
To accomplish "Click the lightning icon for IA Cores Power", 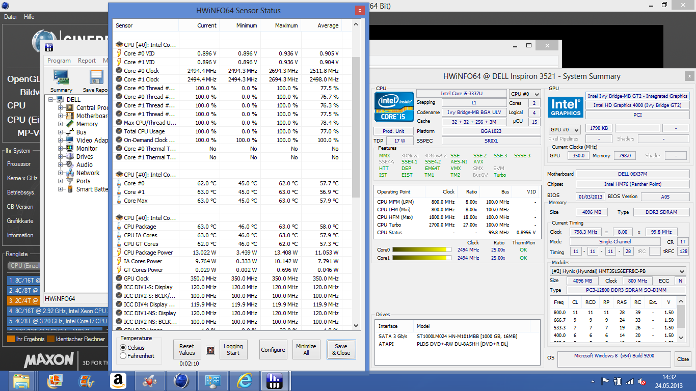I will tap(119, 261).
